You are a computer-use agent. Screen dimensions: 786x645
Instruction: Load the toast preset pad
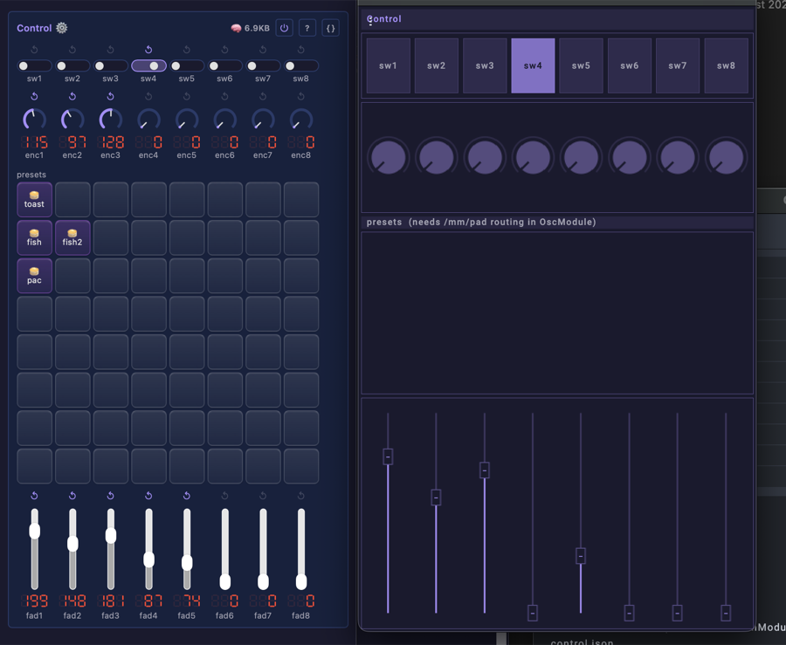click(x=34, y=199)
